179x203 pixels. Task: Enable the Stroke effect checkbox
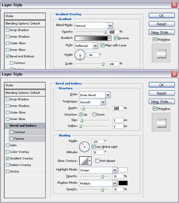(7, 172)
